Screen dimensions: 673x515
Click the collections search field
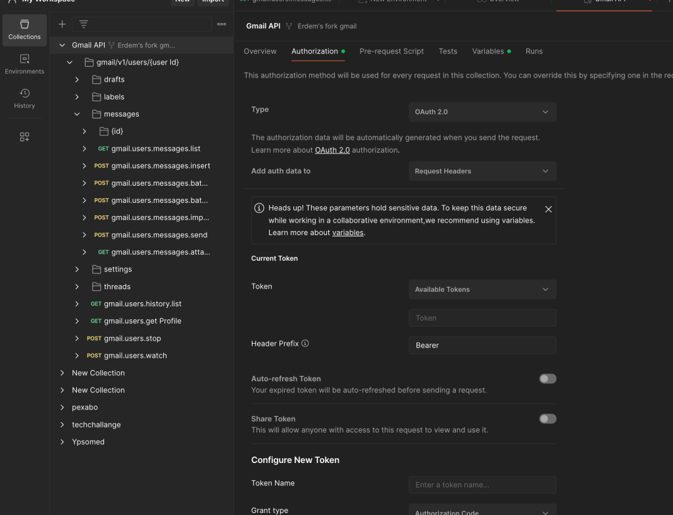(x=141, y=24)
